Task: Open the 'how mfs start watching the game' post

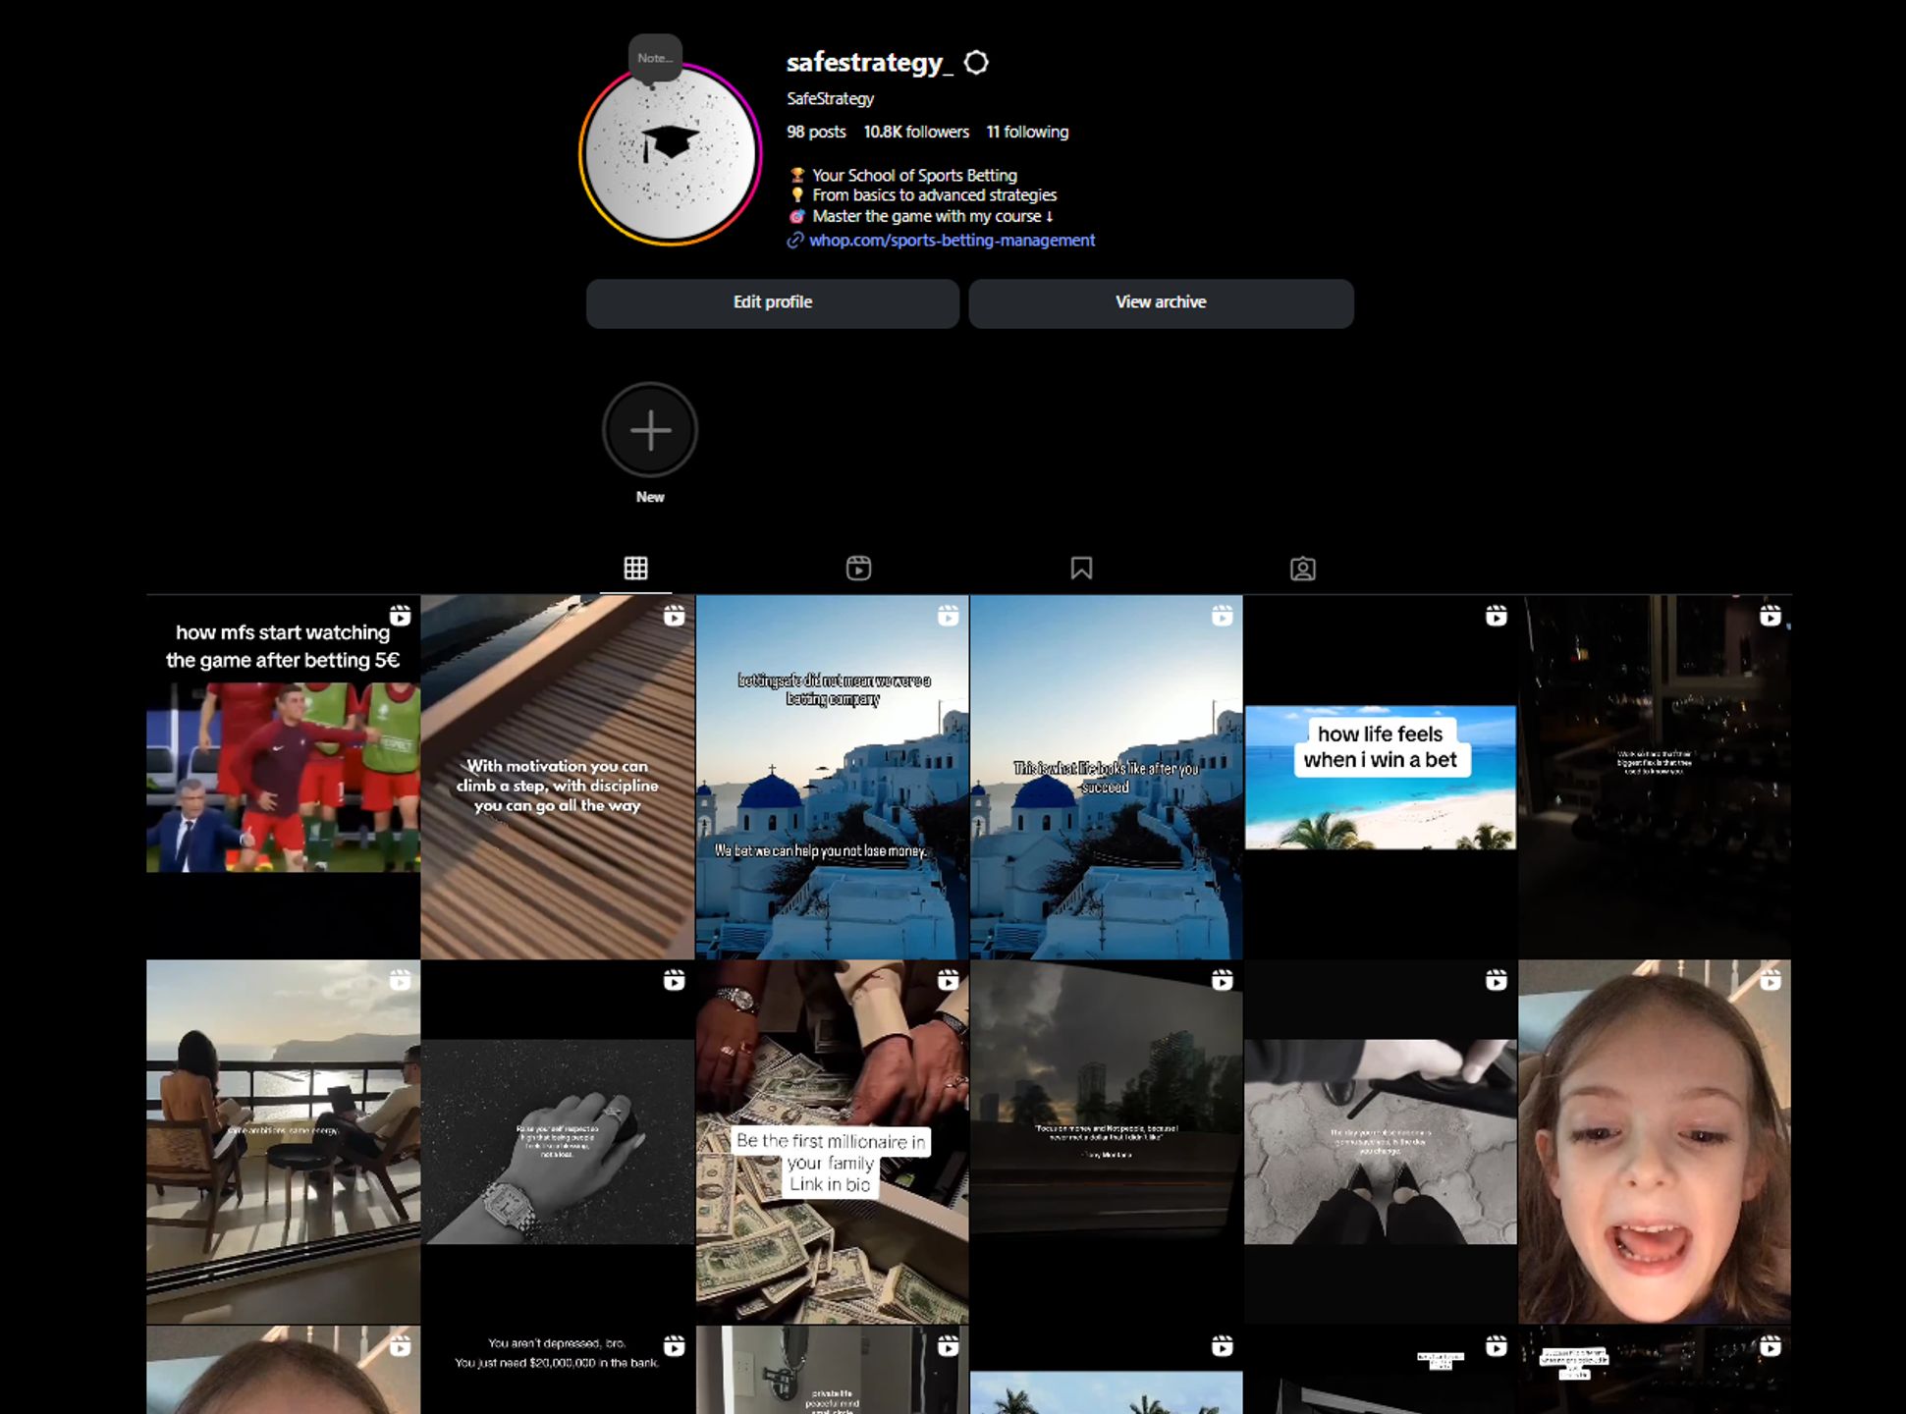Action: pos(283,777)
